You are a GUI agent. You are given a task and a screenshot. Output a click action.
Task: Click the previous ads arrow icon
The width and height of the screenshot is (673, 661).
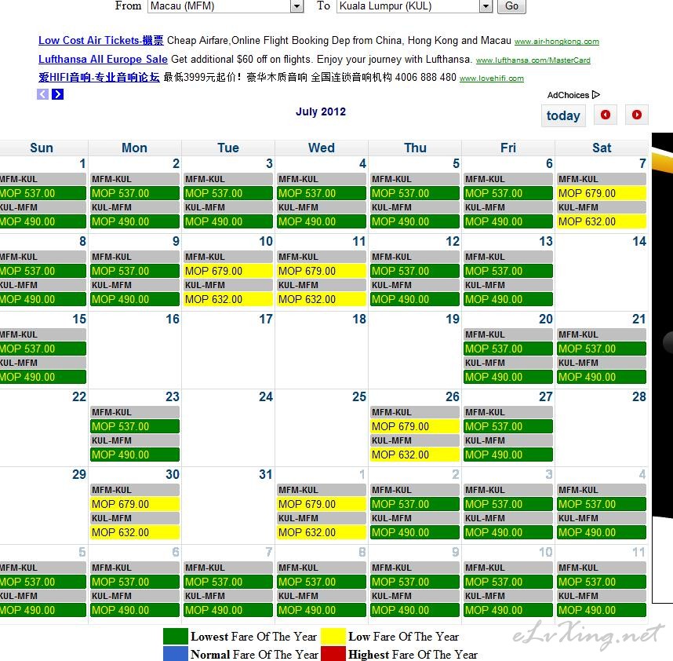(42, 94)
